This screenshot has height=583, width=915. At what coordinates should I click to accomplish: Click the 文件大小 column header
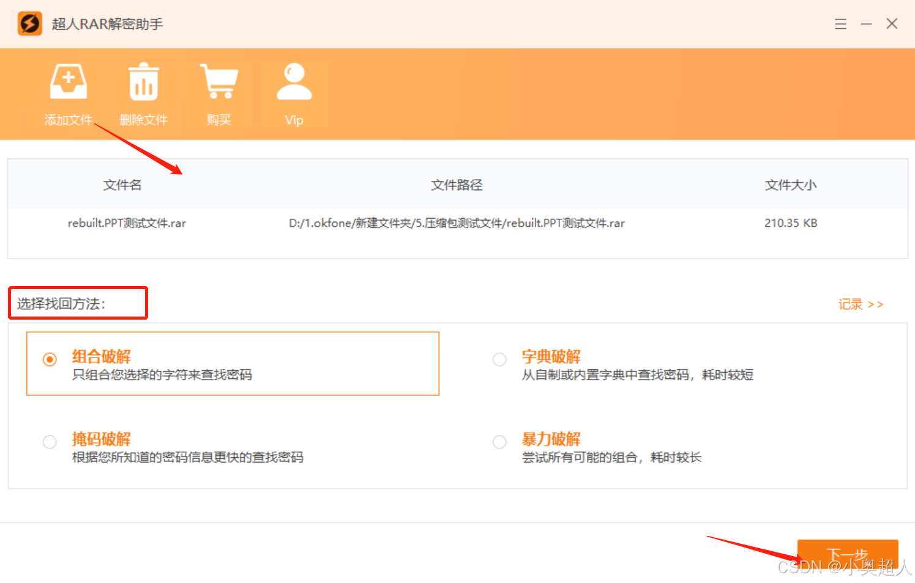791,185
